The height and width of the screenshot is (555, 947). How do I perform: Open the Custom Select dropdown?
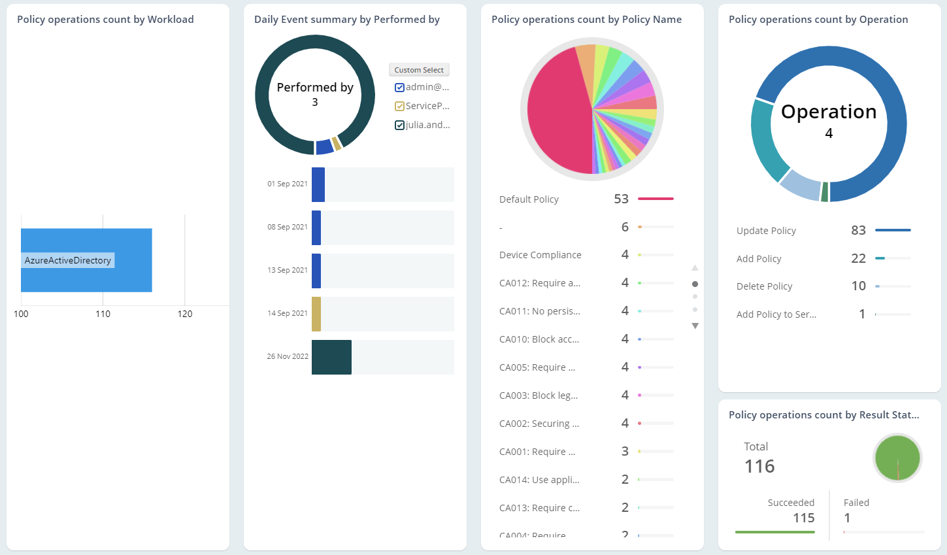pos(419,69)
